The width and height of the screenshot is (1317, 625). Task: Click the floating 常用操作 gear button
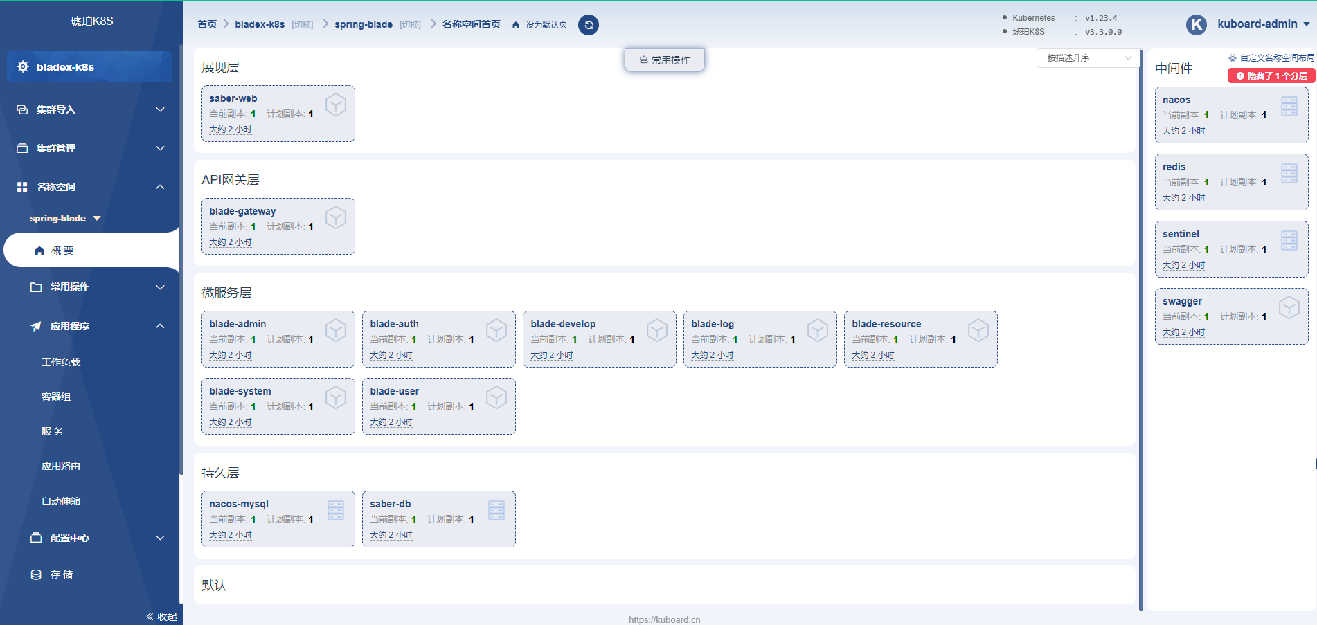(x=663, y=60)
